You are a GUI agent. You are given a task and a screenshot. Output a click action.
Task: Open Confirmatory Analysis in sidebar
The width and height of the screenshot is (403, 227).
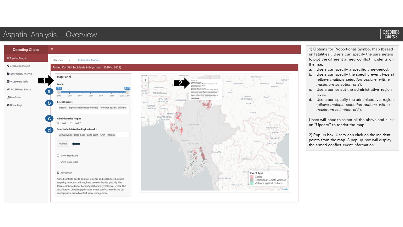pyautogui.click(x=20, y=74)
